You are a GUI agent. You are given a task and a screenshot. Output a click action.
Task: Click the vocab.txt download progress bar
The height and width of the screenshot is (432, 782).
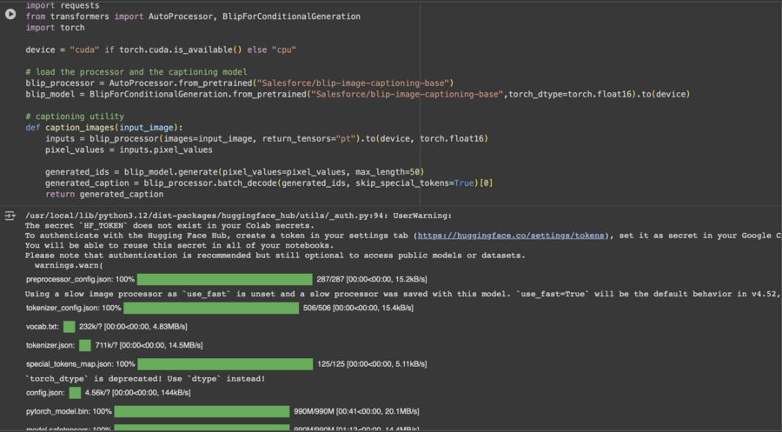click(69, 326)
